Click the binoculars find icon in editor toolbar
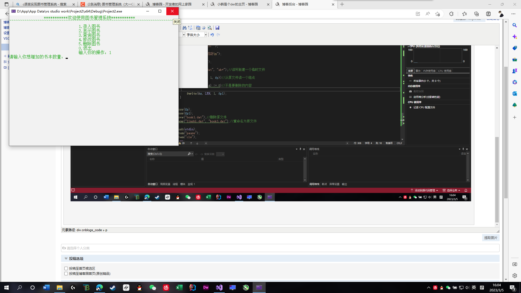 click(x=185, y=28)
